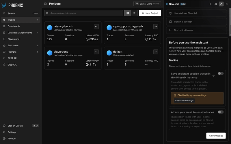Click latency-bench gradient avatar
This screenshot has width=231, height=144.
click(50, 28)
